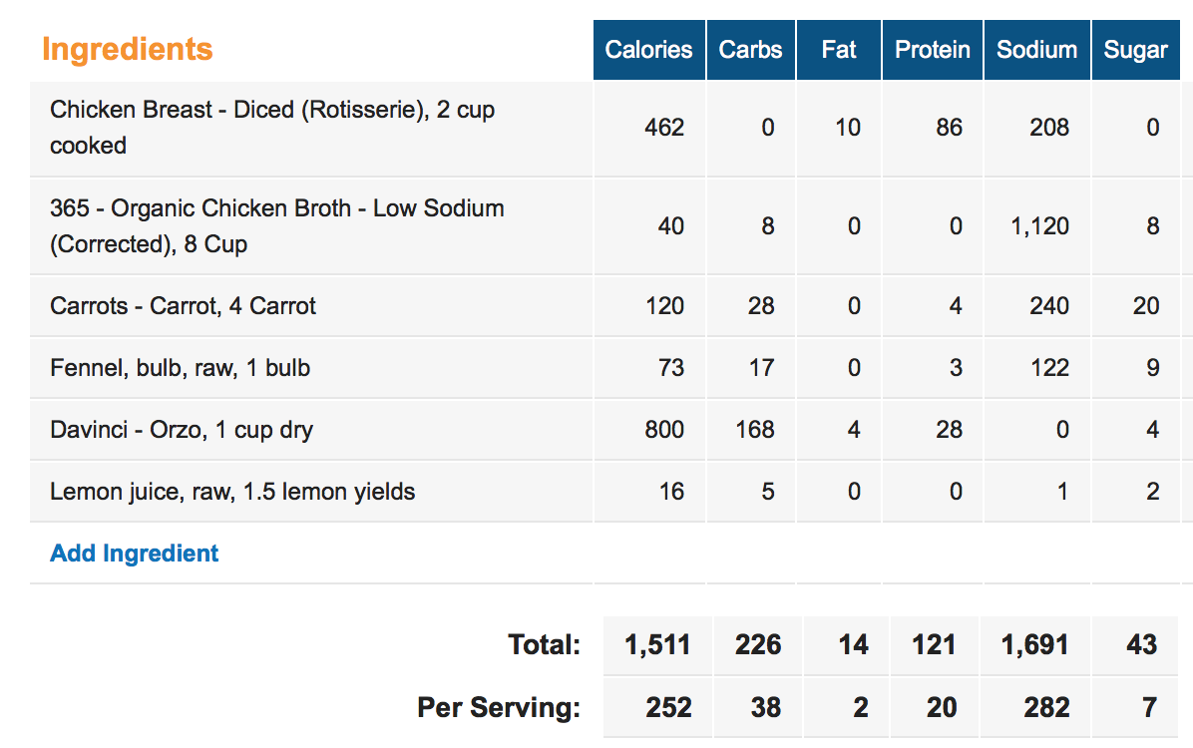Select the total calories value 1,511
1193x748 pixels.
(657, 645)
